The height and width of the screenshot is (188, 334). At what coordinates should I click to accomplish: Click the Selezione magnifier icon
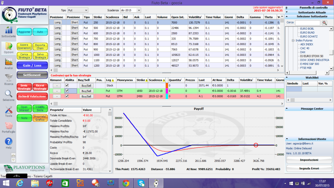tap(8, 94)
